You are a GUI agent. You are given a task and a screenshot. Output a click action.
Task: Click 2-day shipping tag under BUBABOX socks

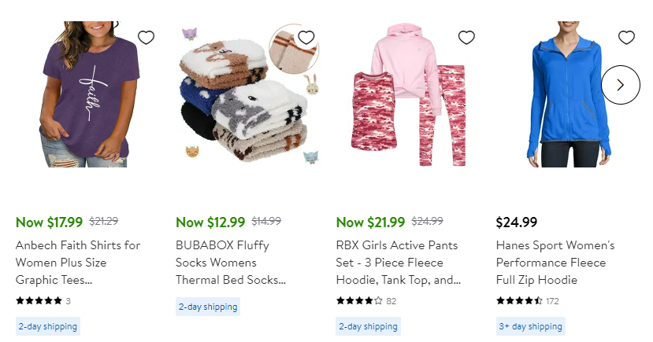tap(207, 307)
